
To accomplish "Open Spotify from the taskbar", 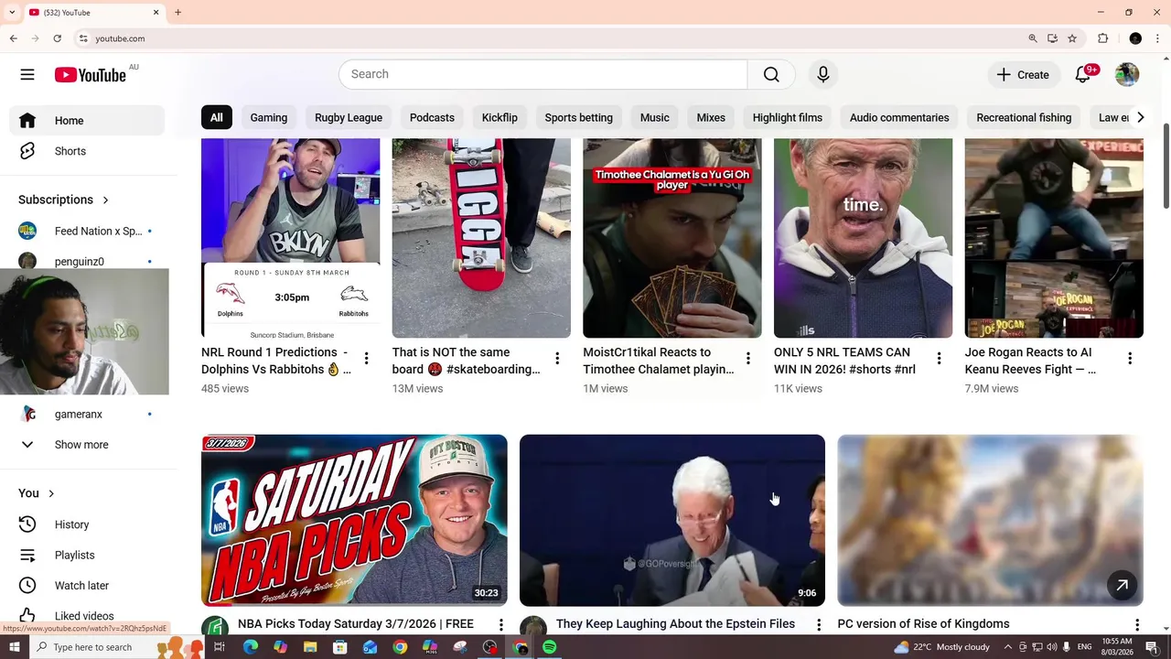I will click(549, 647).
